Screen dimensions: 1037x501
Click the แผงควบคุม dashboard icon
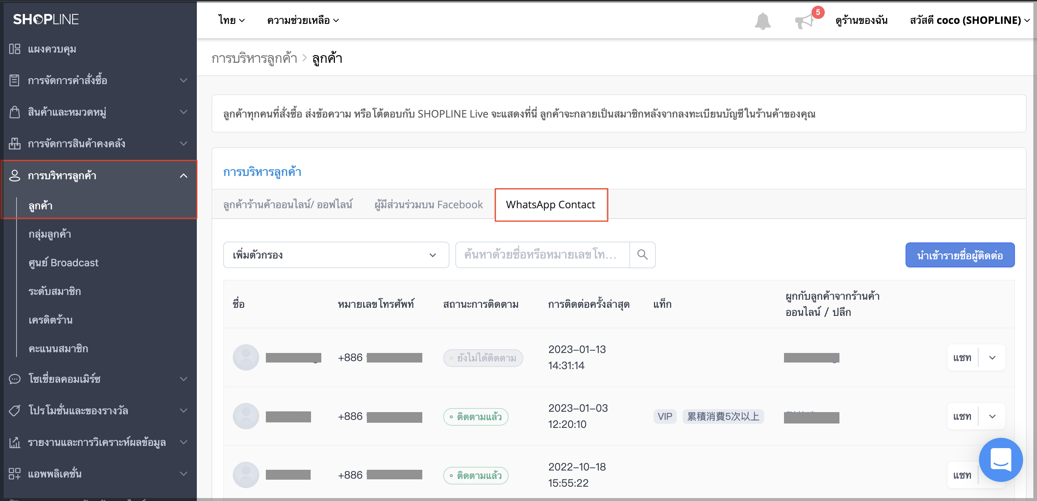coord(14,49)
